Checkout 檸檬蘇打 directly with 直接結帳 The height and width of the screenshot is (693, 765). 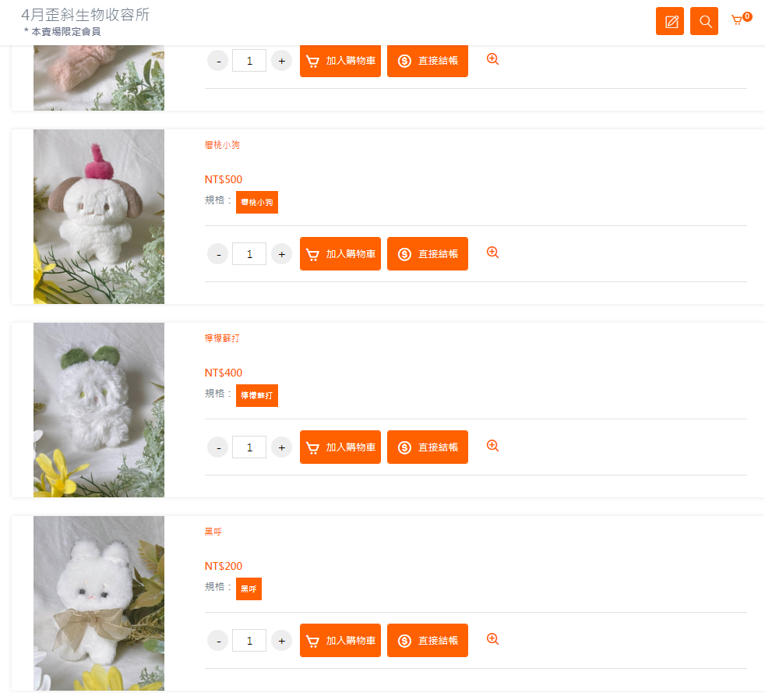[x=428, y=447]
